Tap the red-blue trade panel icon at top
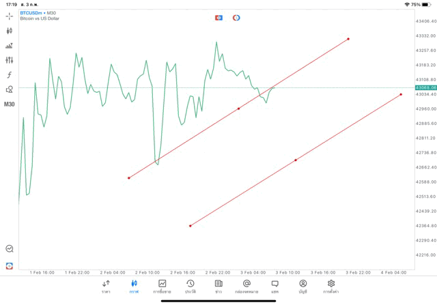 point(219,18)
